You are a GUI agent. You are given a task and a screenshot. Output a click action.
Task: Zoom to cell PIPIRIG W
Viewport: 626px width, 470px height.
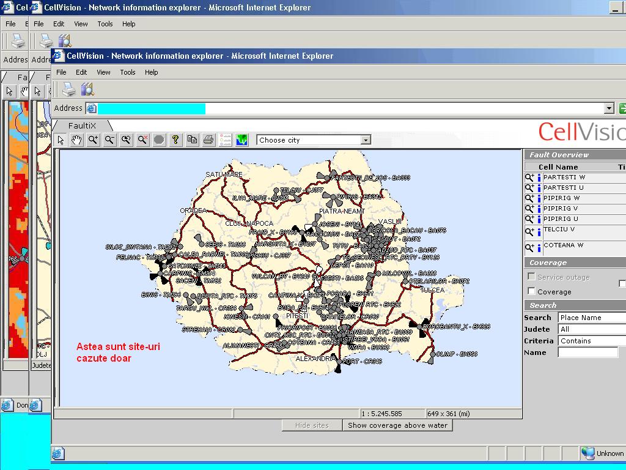click(529, 198)
